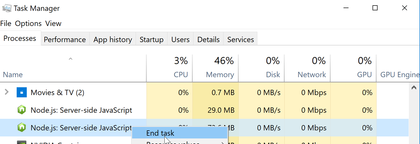This screenshot has height=144, width=420.
Task: Open the View menu
Action: click(53, 23)
